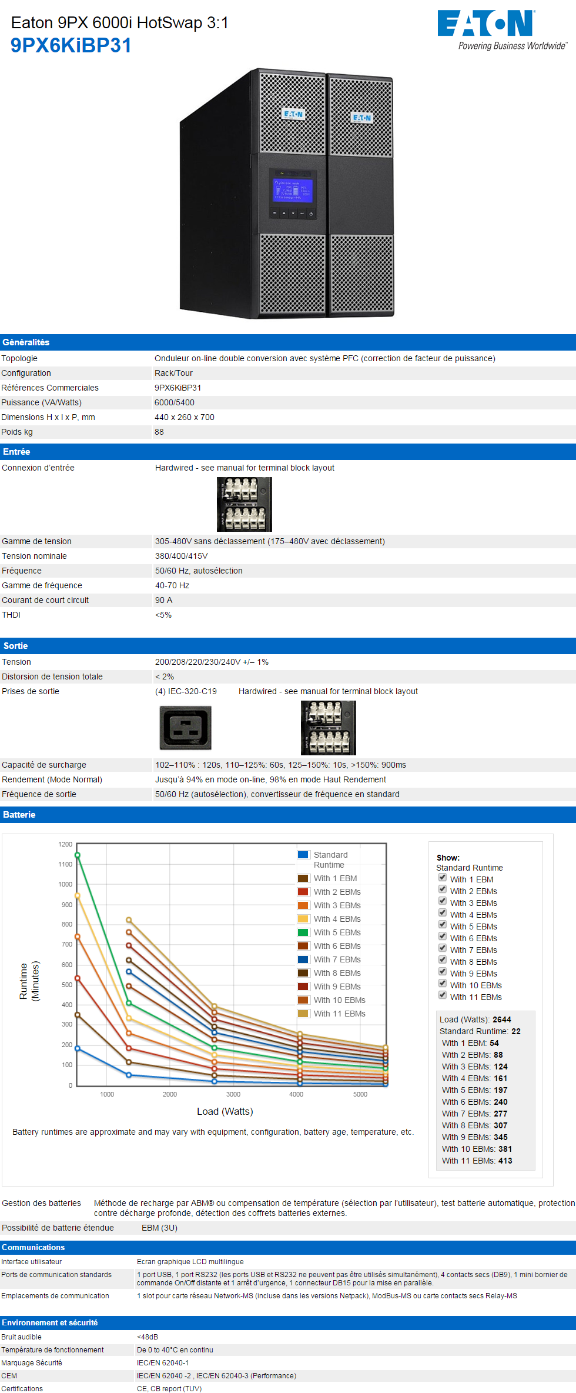
Task: Toggle the With 8 EBMs checkbox
Action: tap(443, 960)
